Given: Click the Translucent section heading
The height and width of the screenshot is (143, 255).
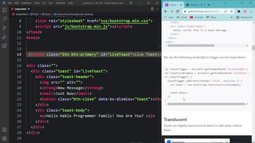Looking at the screenshot, I should click(175, 120).
